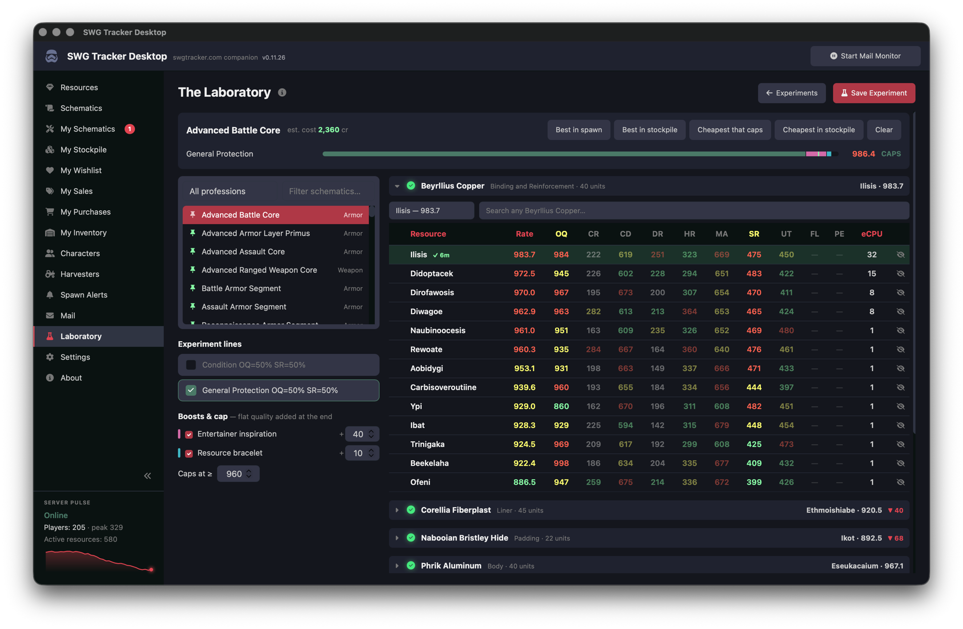Click Cheapest that caps button
The width and height of the screenshot is (963, 629).
pyautogui.click(x=730, y=130)
